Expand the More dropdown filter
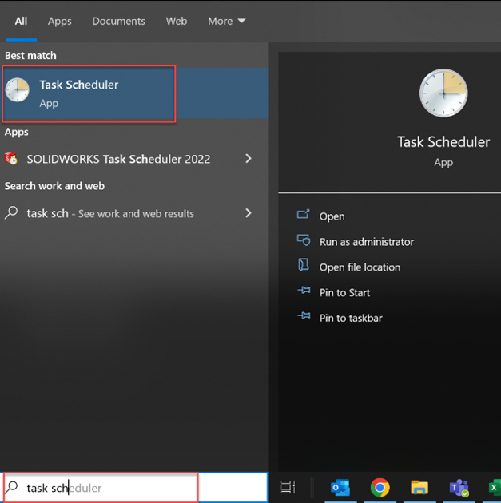 (227, 22)
